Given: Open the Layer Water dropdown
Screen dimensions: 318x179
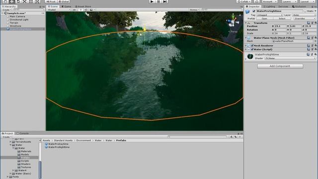Looking at the screenshot, I should [304, 15].
